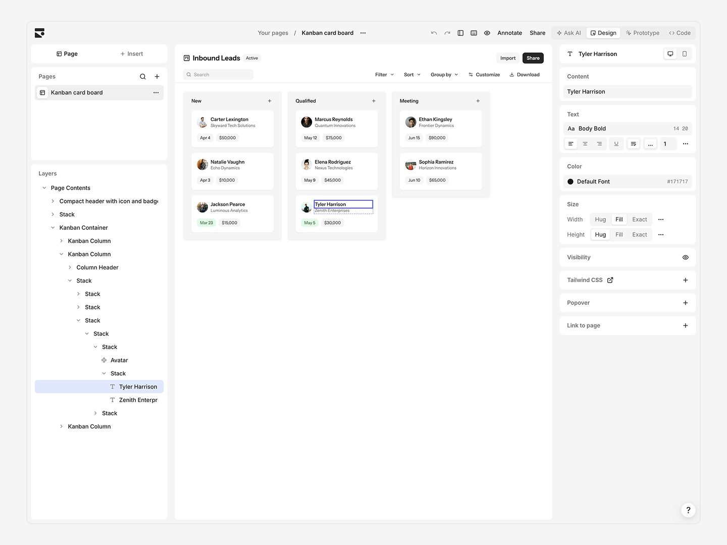Apply underline formatting to Tyler Harrison text
Viewport: 727px width, 545px height.
616,144
